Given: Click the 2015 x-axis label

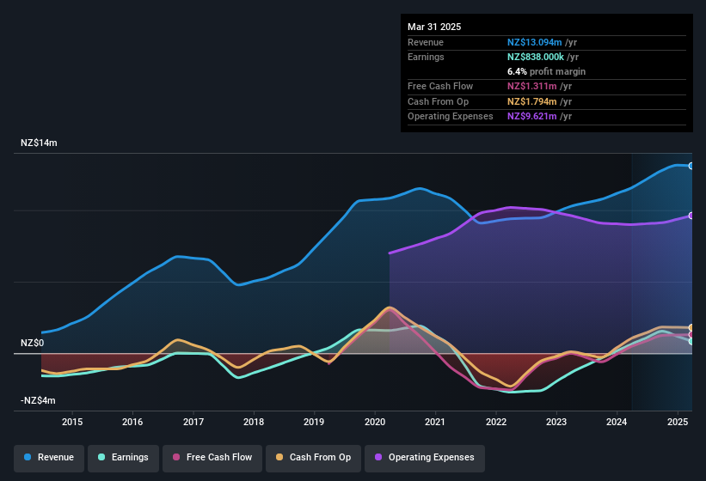Looking at the screenshot, I should [x=72, y=422].
